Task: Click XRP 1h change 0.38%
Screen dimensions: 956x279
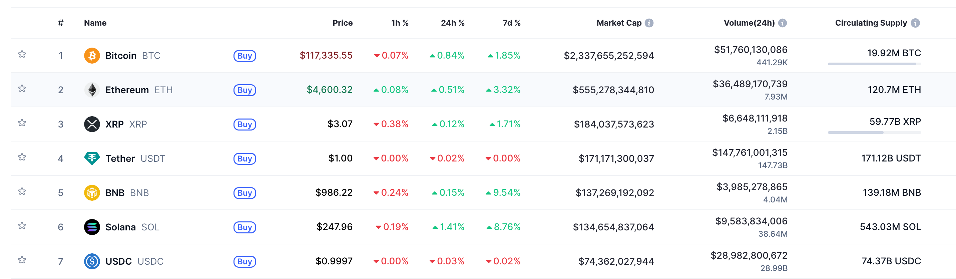Action: (391, 124)
